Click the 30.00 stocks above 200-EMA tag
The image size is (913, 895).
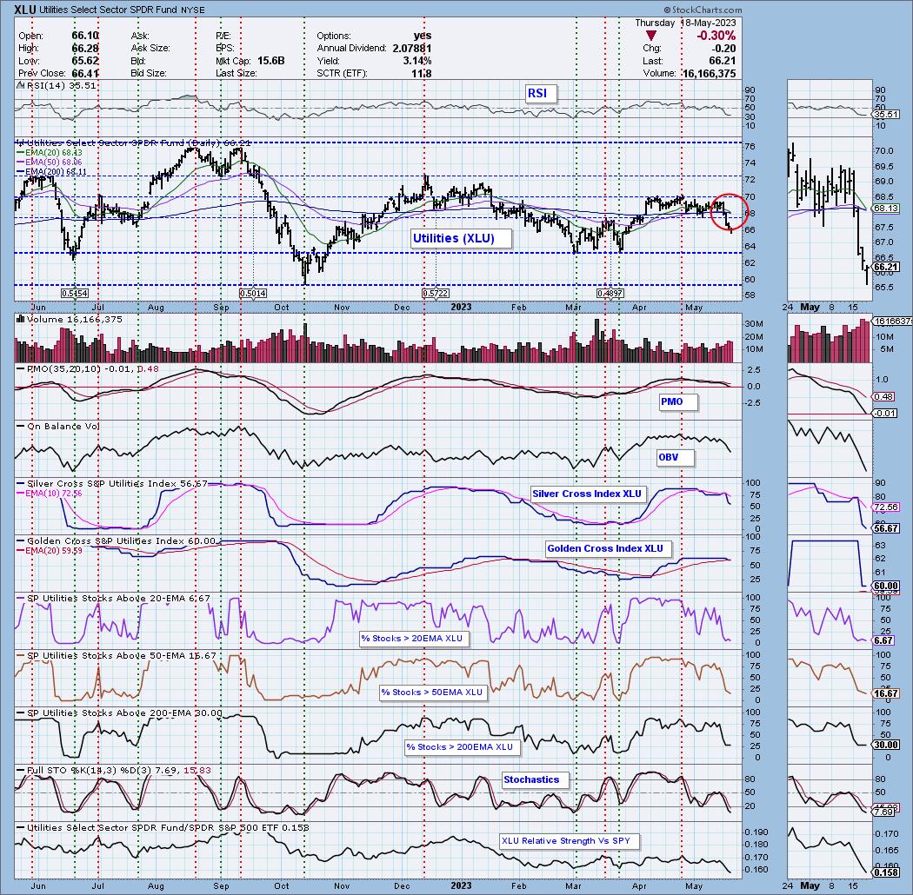(x=887, y=745)
